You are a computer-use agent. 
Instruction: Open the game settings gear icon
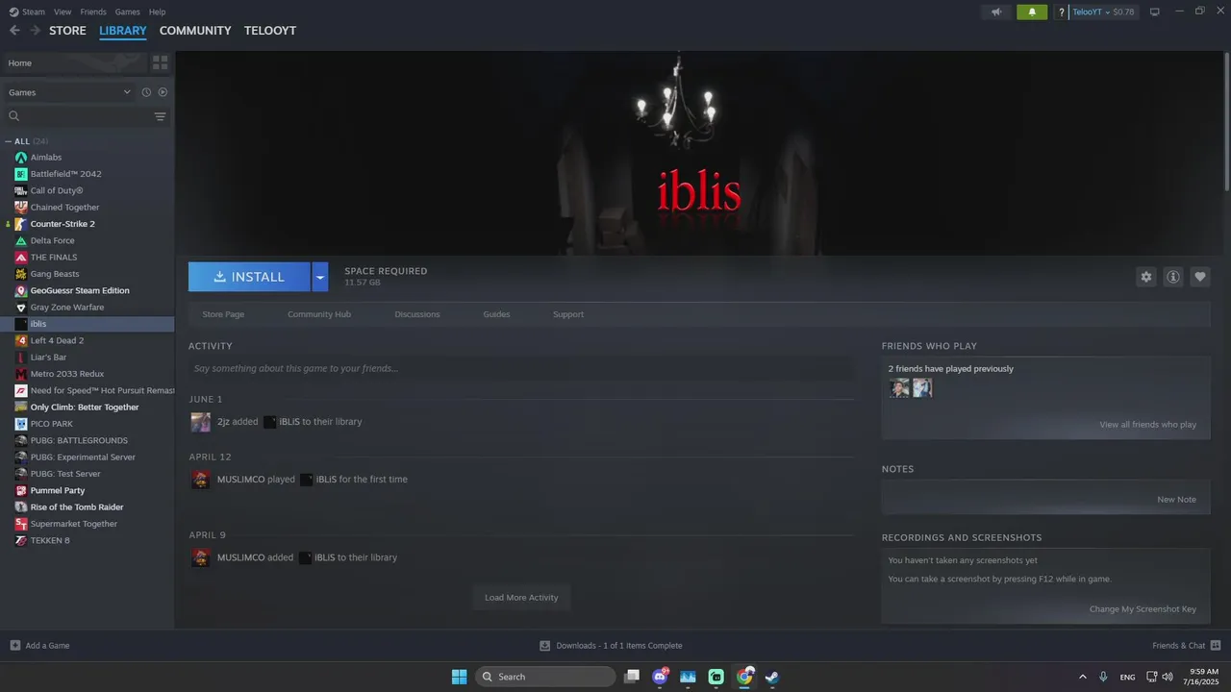(x=1145, y=277)
